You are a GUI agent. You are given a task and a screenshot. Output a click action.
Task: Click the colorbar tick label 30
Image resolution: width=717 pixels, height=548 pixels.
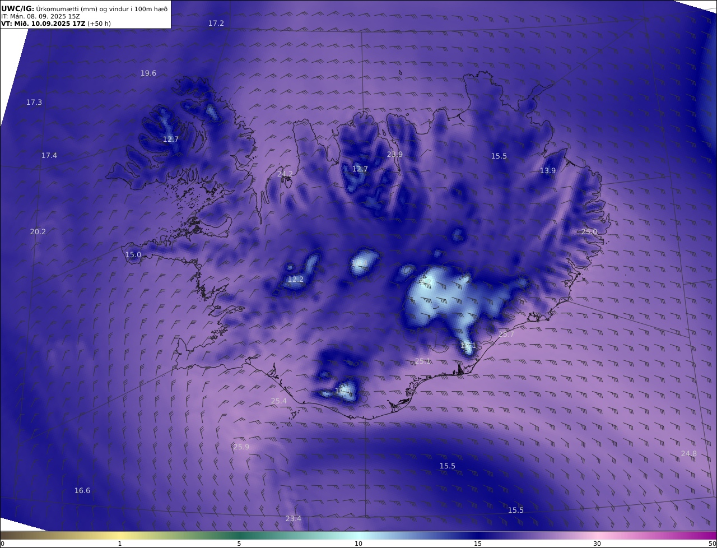597,544
